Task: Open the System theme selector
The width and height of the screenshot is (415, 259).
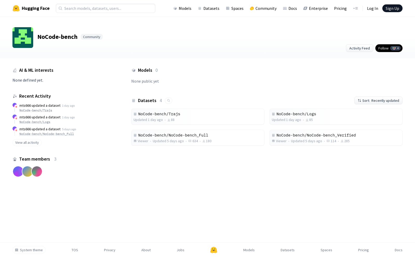Action: [29, 250]
